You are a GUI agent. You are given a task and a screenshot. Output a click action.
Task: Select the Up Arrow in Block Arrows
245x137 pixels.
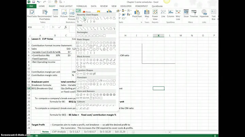[x=84, y=60]
